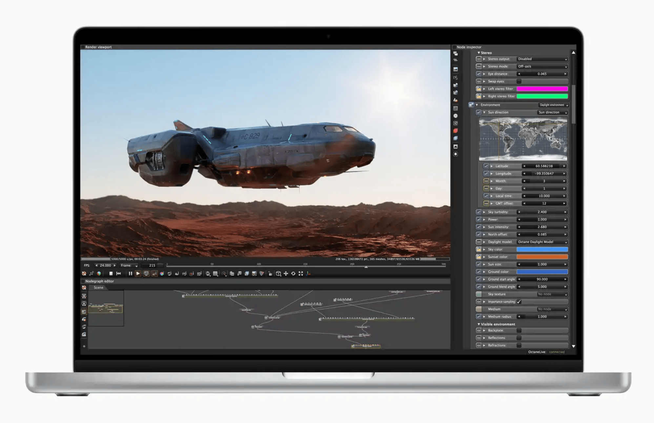The image size is (654, 423).
Task: Enable the Refractions checkbox
Action: click(x=519, y=345)
